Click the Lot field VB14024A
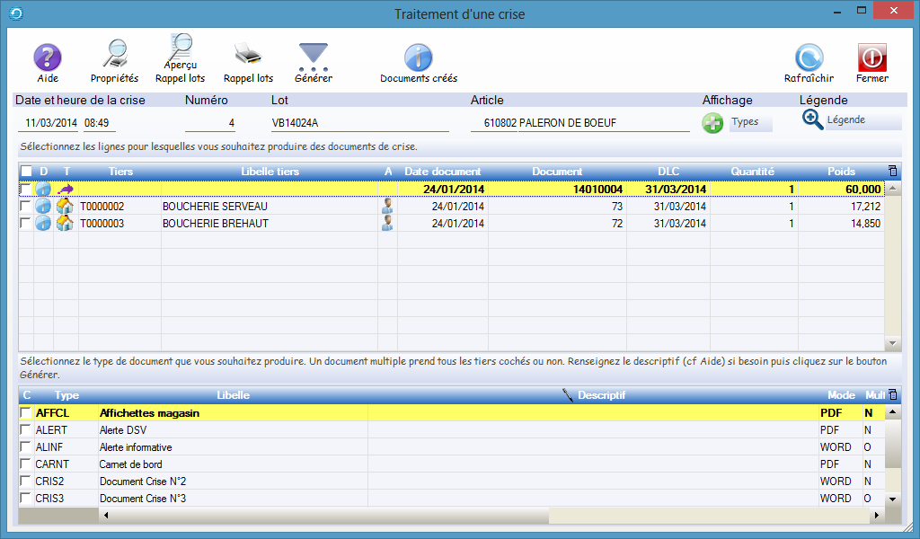 (359, 123)
